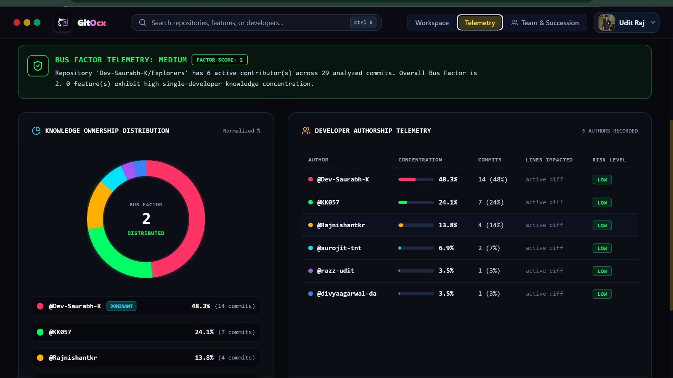673x378 pixels.
Task: Click the yellow window dot
Action: pos(27,23)
